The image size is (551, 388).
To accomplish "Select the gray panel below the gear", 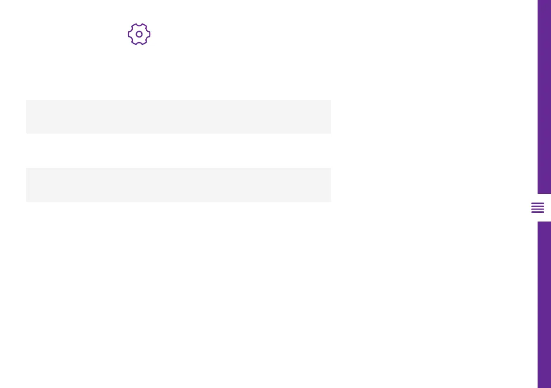I will 178,117.
